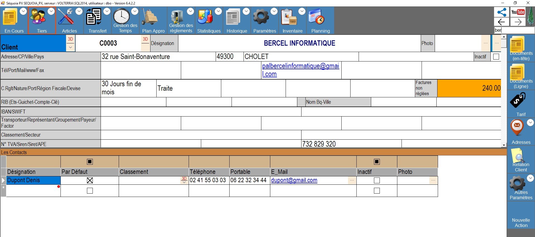Go back with the left arrow
535x237 pixels.
pyautogui.click(x=502, y=22)
